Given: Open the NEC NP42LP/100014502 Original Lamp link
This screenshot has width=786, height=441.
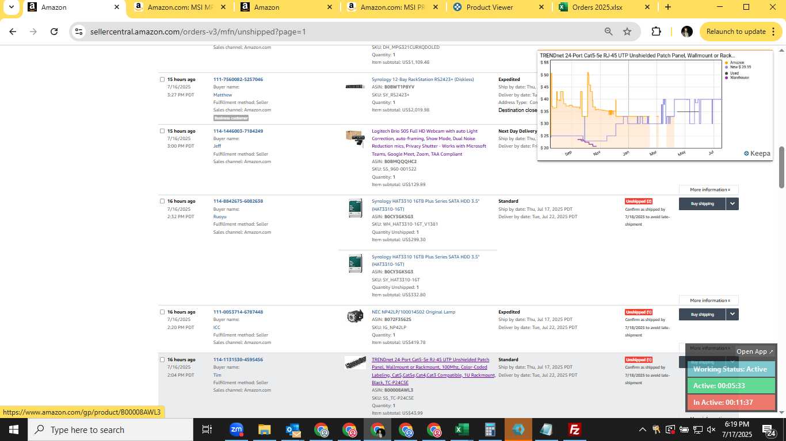Looking at the screenshot, I should [413, 312].
